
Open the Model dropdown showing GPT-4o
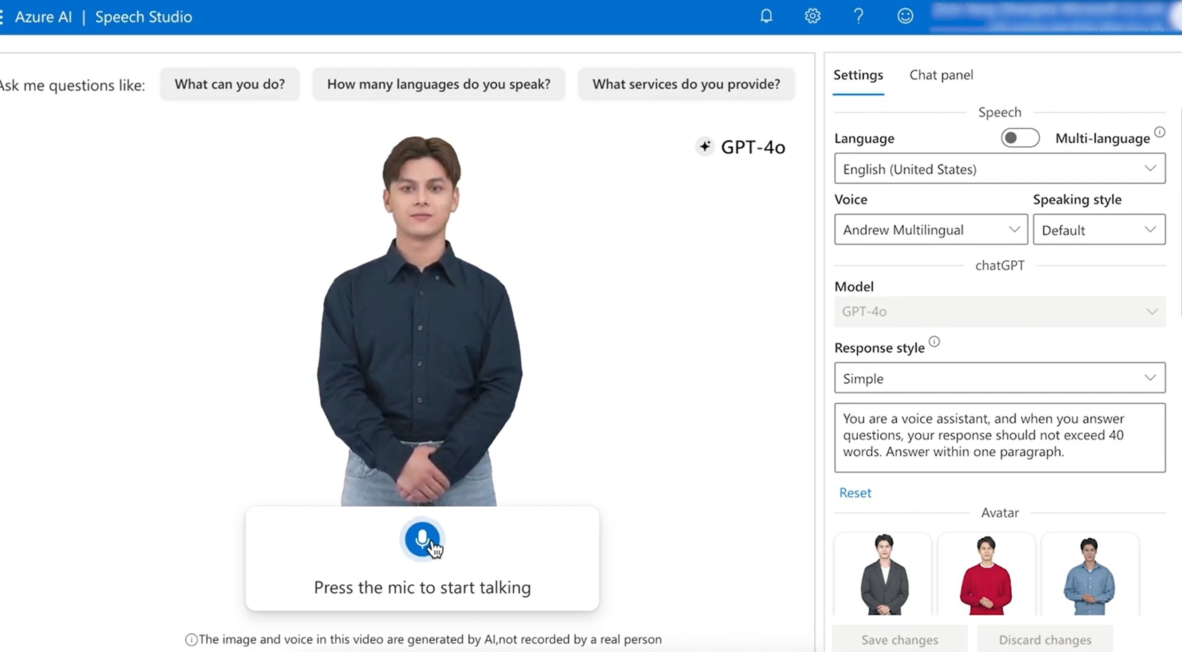[x=1000, y=311]
